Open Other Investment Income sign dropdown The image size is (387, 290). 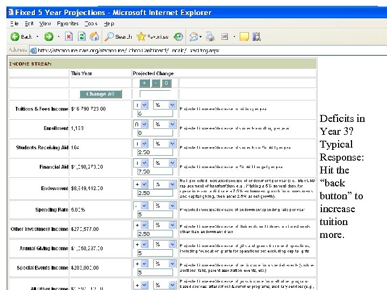[x=141, y=225]
